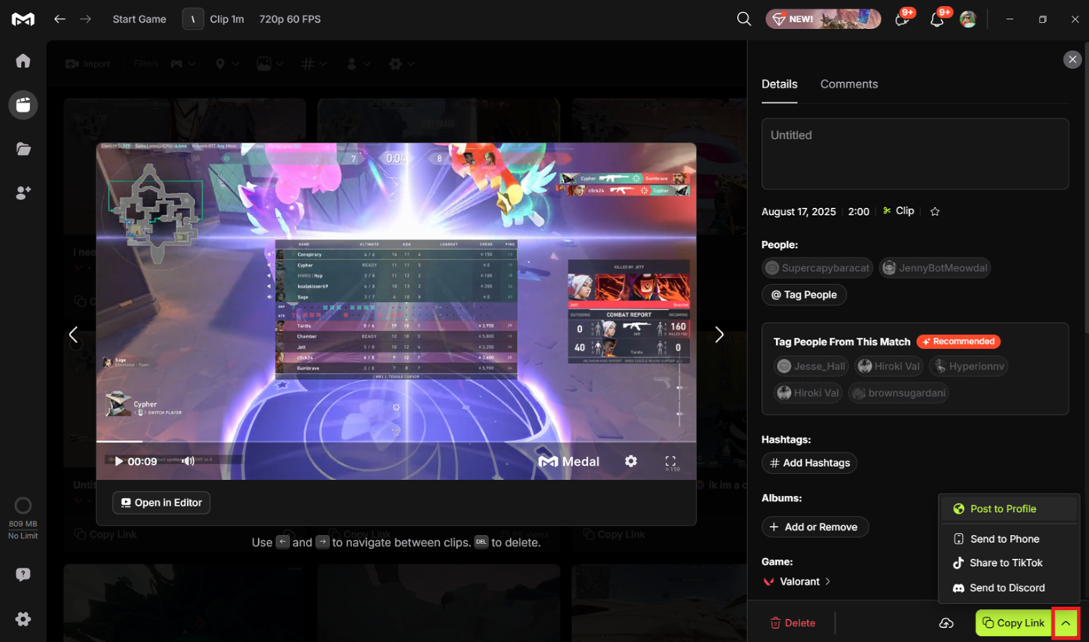Tag Jesse_Hall from this match

point(811,366)
